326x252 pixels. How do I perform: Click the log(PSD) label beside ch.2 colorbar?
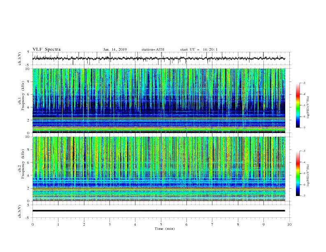(x=308, y=175)
